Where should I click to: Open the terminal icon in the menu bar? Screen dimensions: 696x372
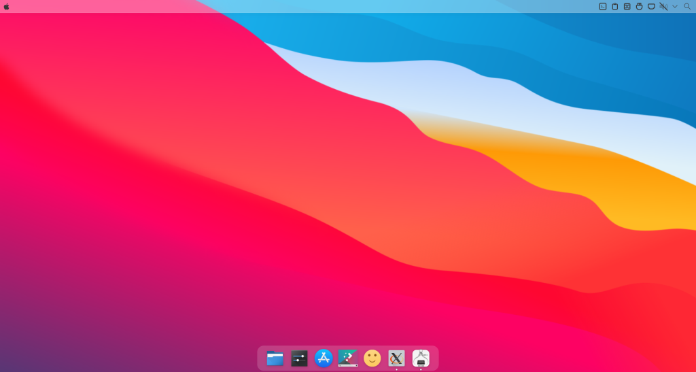[602, 7]
